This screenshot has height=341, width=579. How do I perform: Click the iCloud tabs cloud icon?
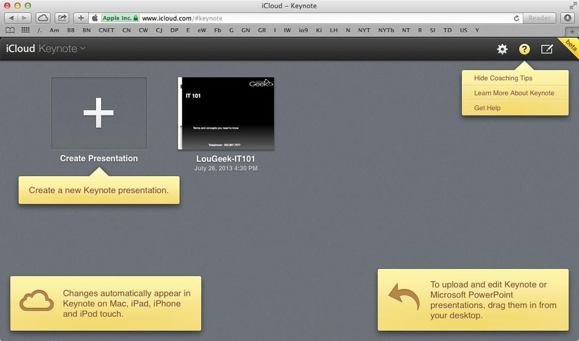coord(43,18)
